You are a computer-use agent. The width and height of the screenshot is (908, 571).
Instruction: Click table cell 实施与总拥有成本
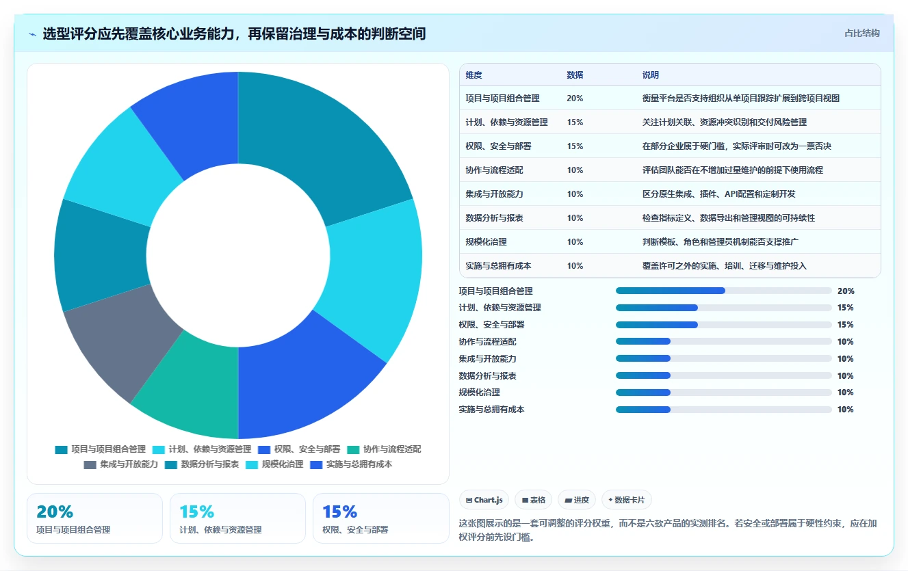498,265
